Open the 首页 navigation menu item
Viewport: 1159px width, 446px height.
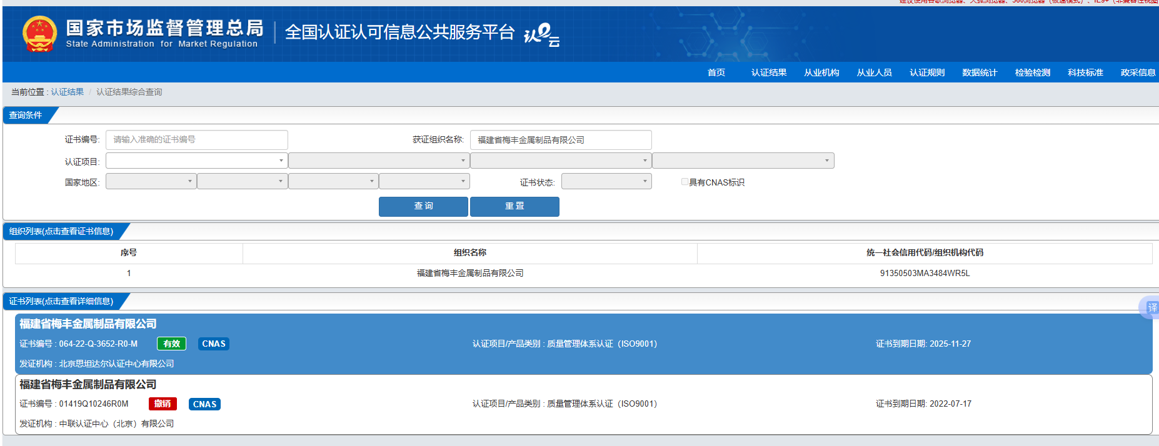[x=716, y=72]
